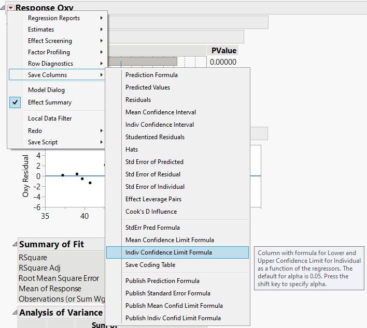Viewport: 367px width, 328px height.
Task: Select Indiv Confidence Limit Formula
Action: [x=168, y=252]
